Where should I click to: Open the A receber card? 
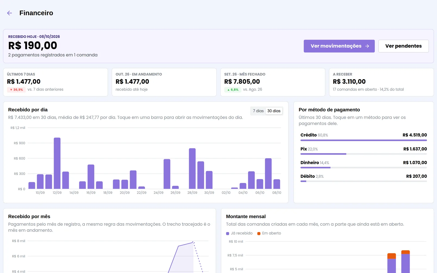[x=382, y=82]
